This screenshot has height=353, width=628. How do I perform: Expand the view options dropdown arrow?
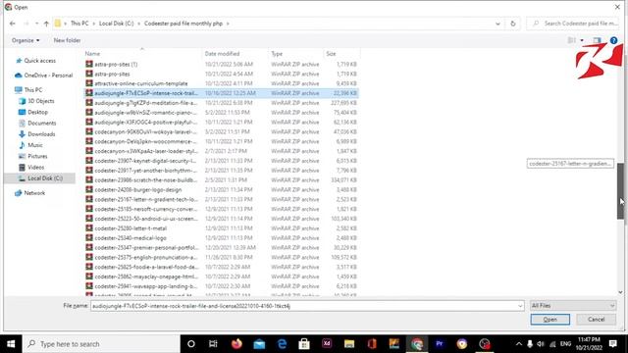coord(582,40)
